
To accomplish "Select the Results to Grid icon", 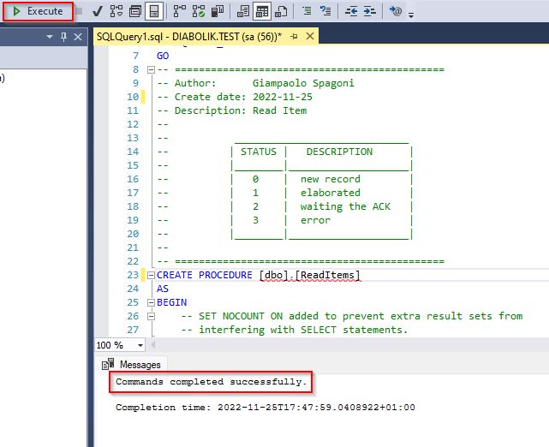I will pos(261,11).
